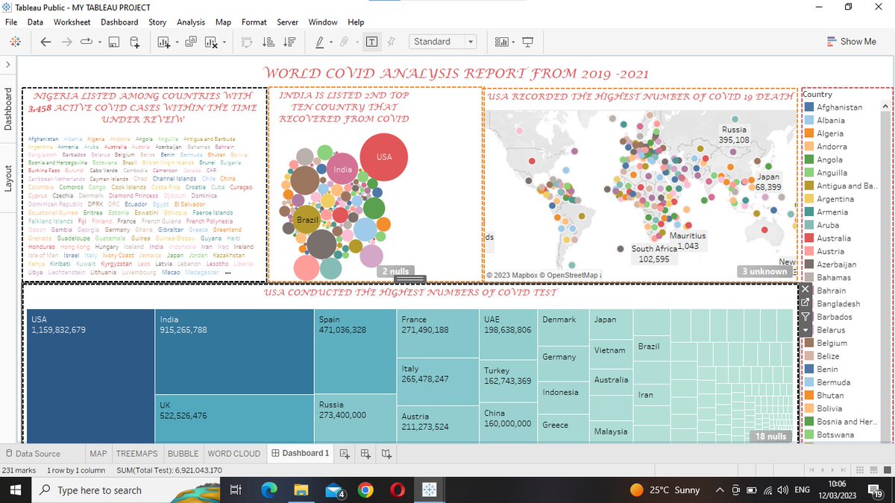The width and height of the screenshot is (895, 503).
Task: Select the Highlight pen icon
Action: tap(319, 42)
